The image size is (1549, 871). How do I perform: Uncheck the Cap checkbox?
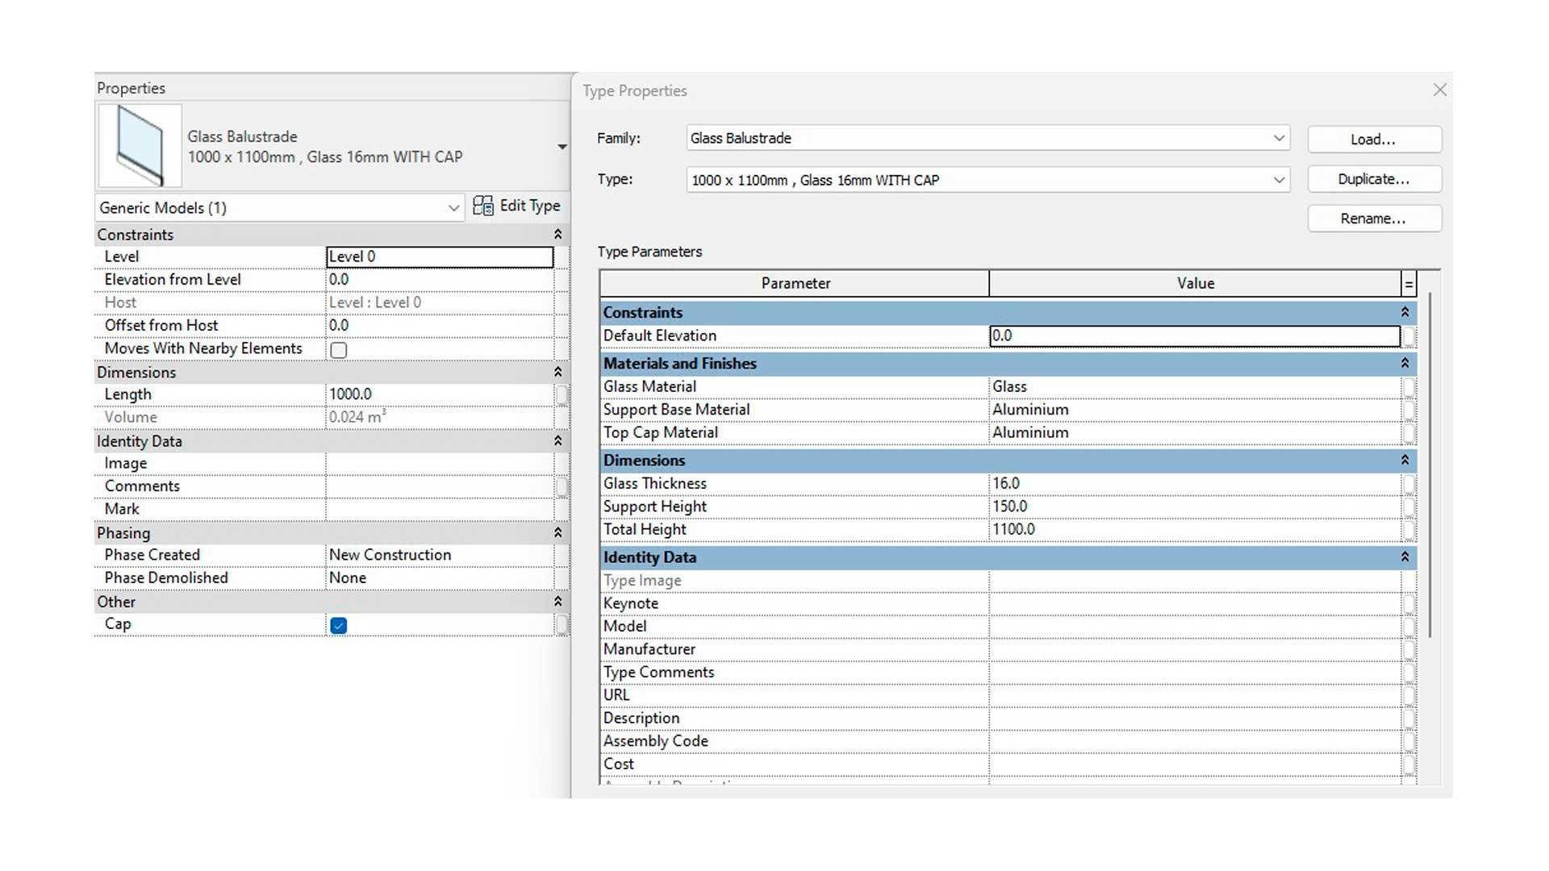(x=339, y=626)
